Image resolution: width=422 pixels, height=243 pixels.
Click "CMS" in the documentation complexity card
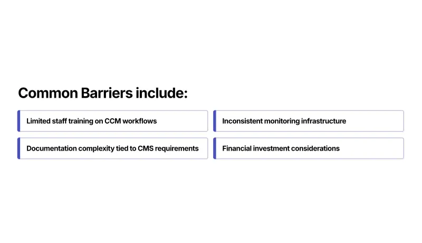coord(146,148)
